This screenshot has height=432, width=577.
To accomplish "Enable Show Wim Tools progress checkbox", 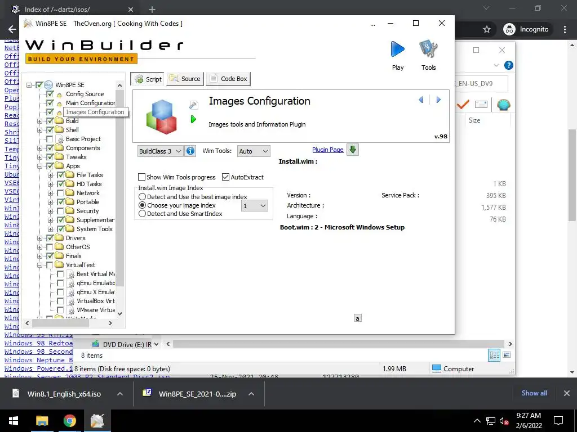I will click(141, 177).
